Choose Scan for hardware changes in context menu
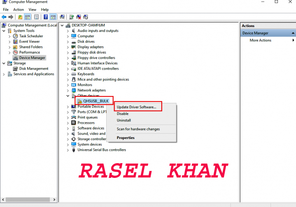 coord(142,129)
